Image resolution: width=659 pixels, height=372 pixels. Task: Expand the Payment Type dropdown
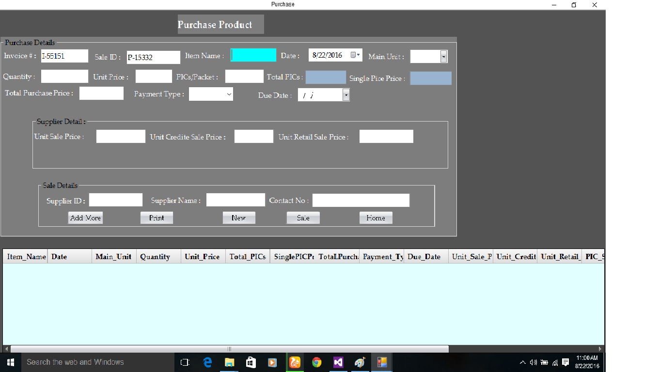click(228, 94)
